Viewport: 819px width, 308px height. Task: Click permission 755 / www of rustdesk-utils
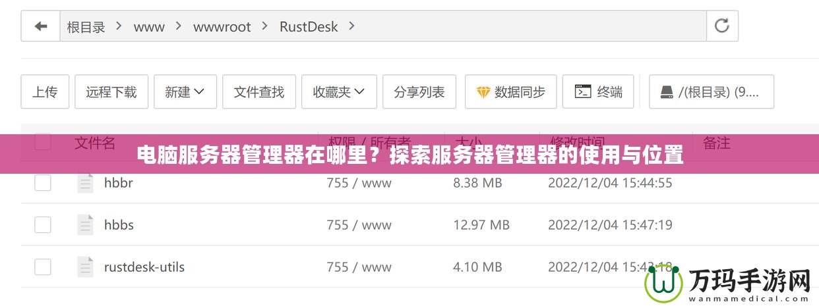[x=359, y=267]
